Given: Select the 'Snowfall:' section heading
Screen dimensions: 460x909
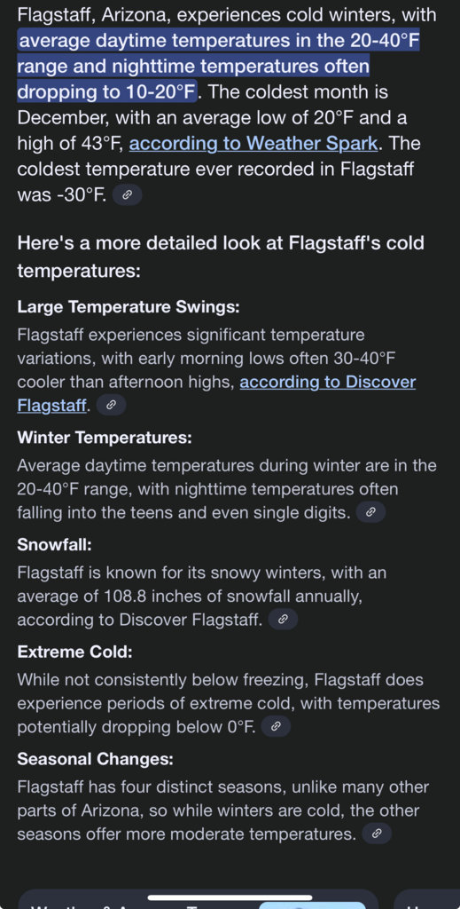Looking at the screenshot, I should [x=55, y=545].
